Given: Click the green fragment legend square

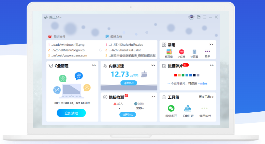Looking at the screenshot, I should click(x=183, y=75).
